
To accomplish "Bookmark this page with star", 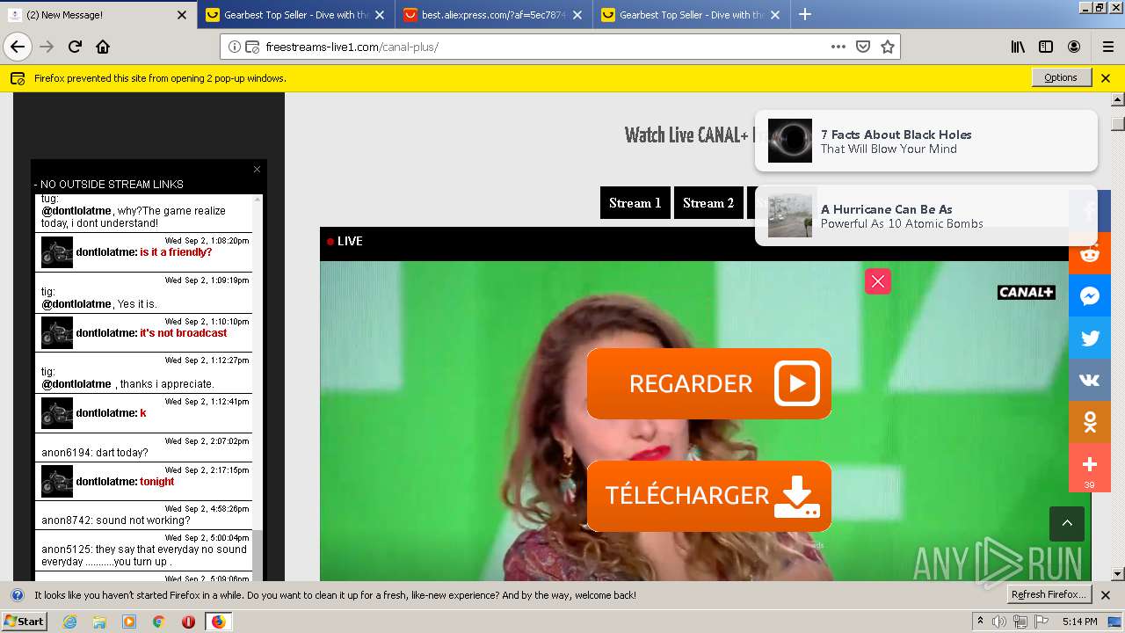I will (x=888, y=47).
